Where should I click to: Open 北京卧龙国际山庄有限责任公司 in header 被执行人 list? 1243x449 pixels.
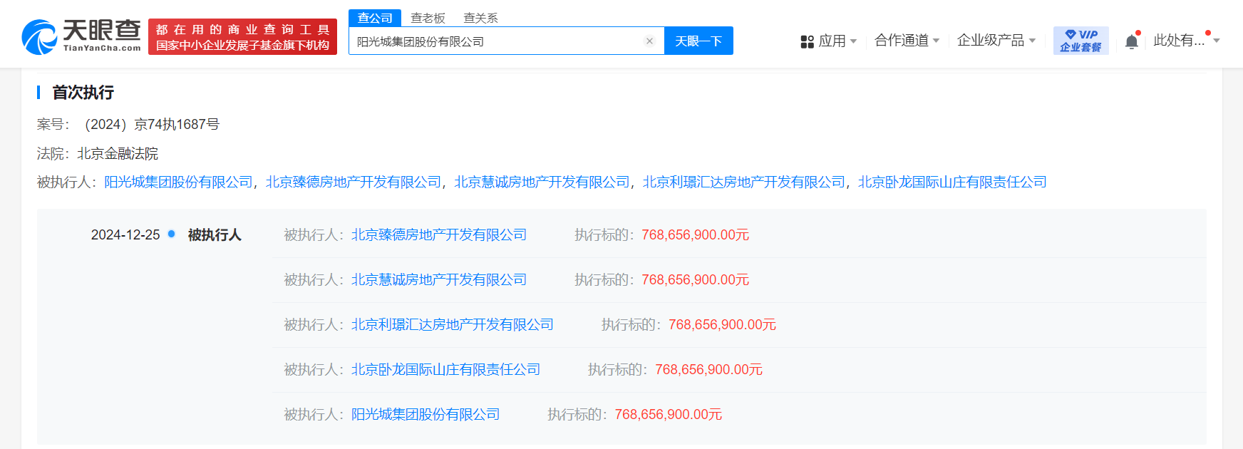[x=952, y=182]
